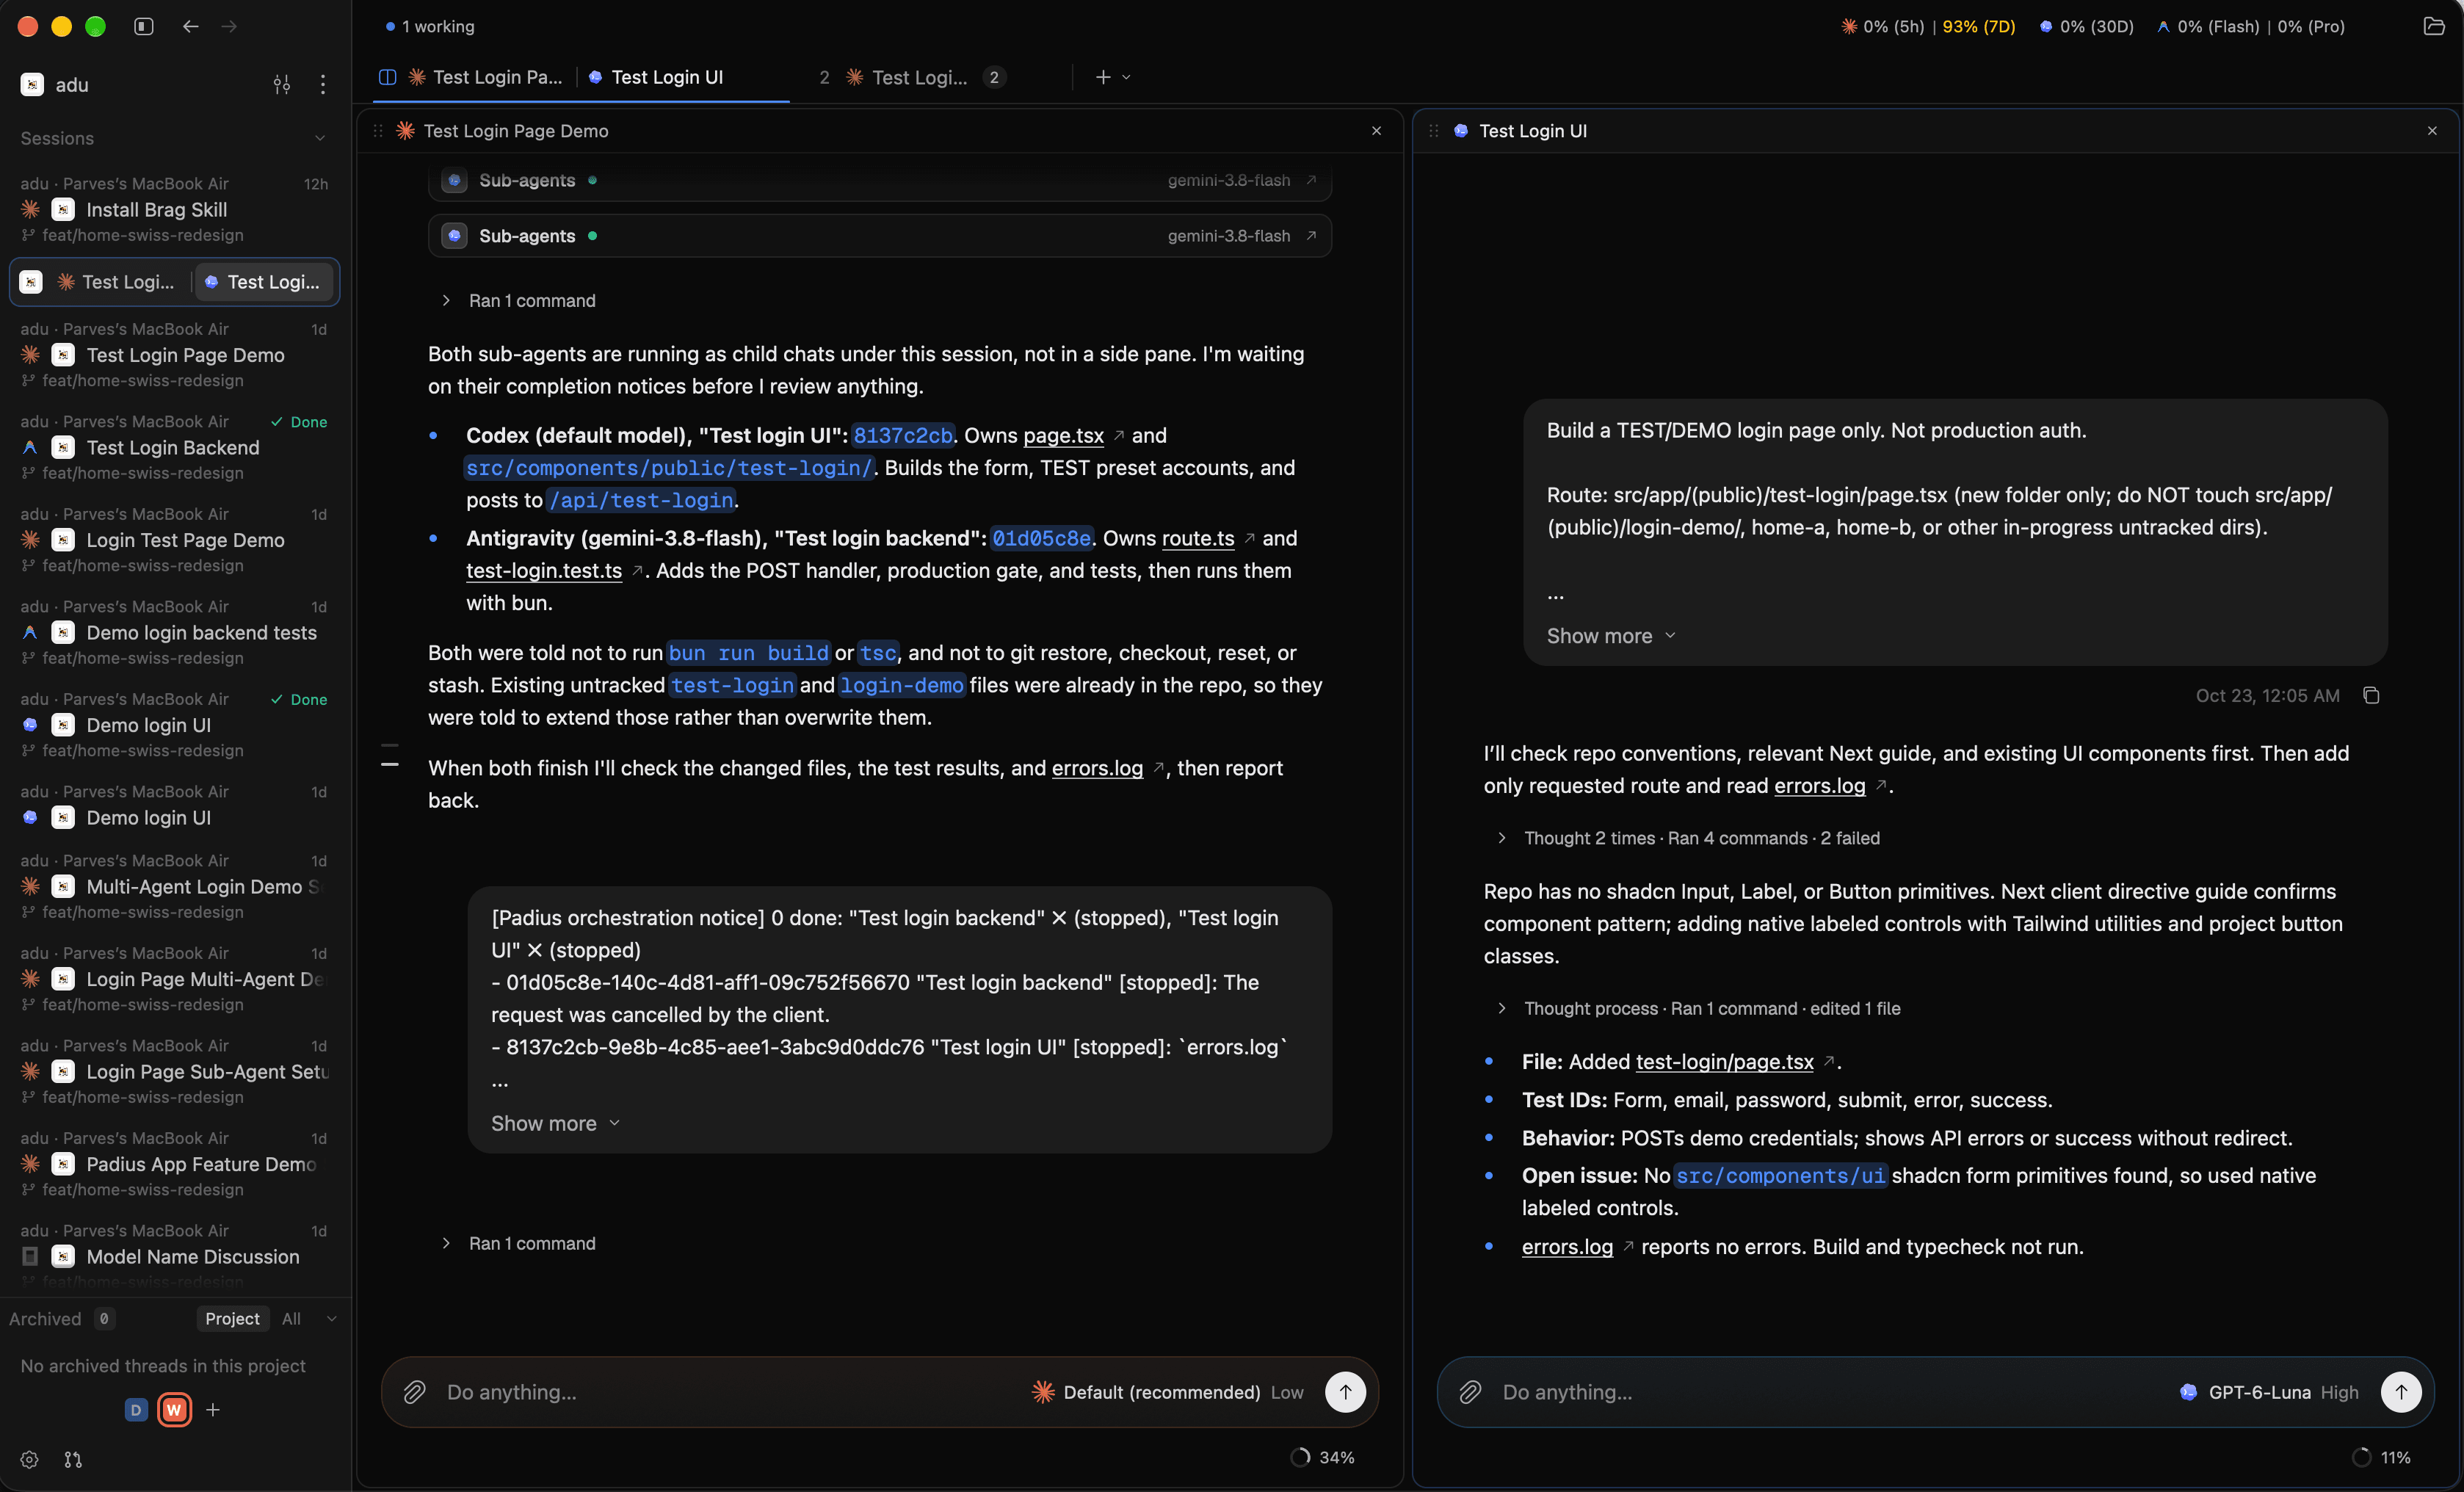
Task: Show more of the Build TEST/DEMO prompt
Action: pyautogui.click(x=1611, y=636)
